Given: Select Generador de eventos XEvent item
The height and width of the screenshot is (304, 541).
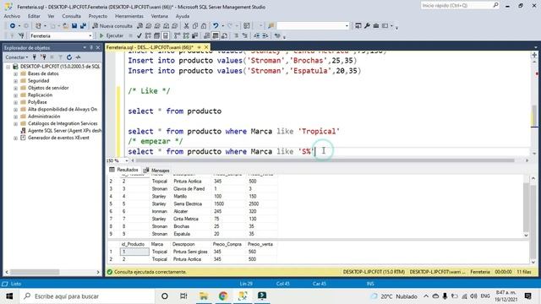Looking at the screenshot, I should tap(55, 138).
